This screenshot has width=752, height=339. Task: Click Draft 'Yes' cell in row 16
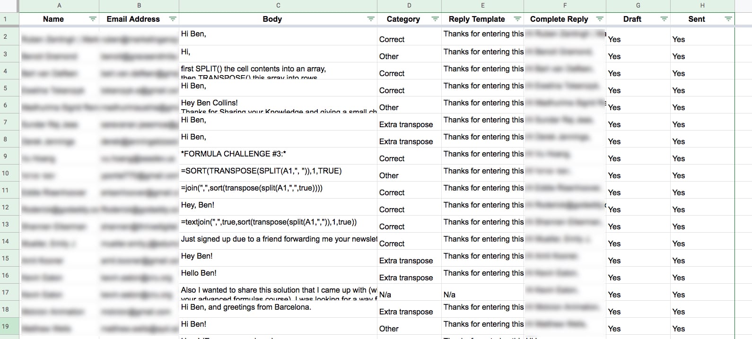point(638,275)
